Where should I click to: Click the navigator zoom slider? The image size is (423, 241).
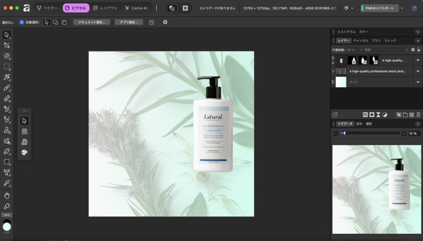pyautogui.click(x=370, y=133)
